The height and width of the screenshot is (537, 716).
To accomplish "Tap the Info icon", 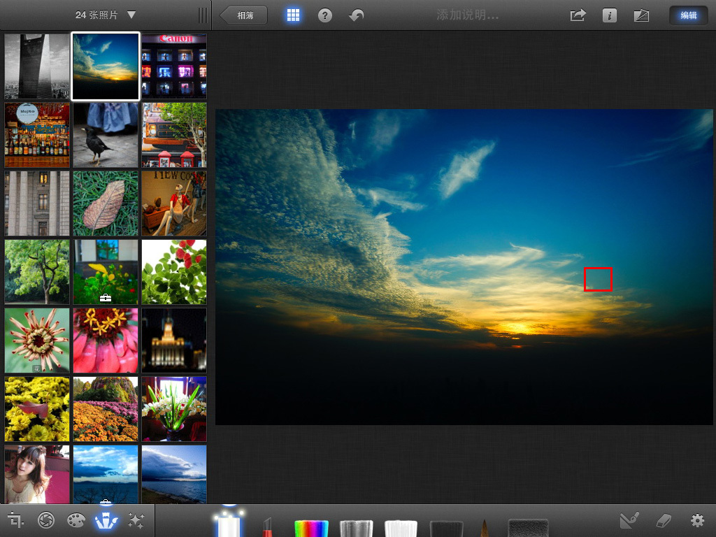I will (x=609, y=15).
